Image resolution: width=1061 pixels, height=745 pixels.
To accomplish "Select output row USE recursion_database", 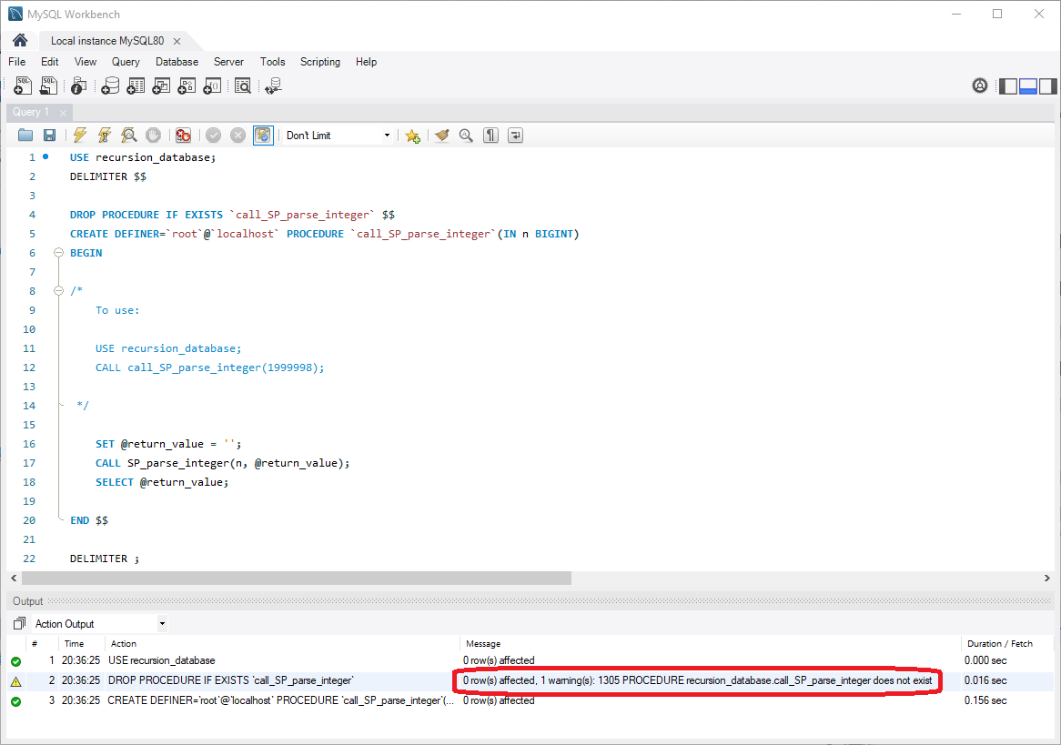I will click(530, 660).
